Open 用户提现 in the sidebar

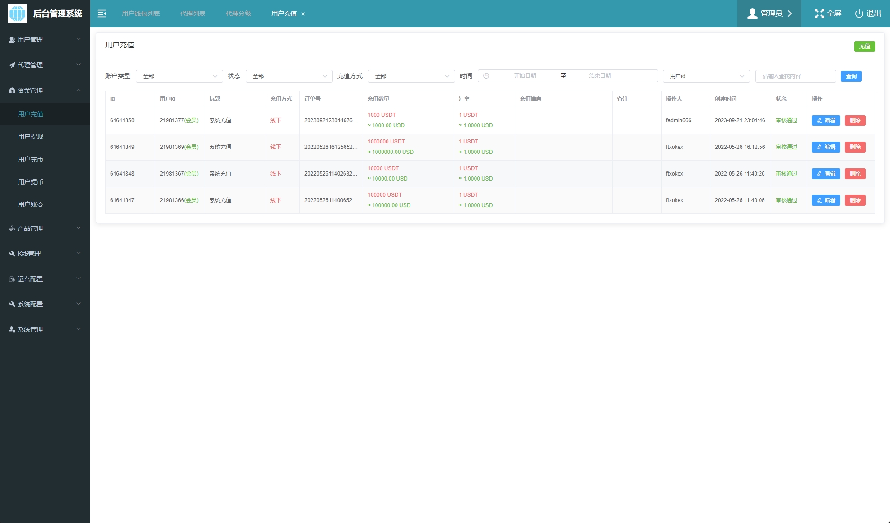click(x=31, y=137)
